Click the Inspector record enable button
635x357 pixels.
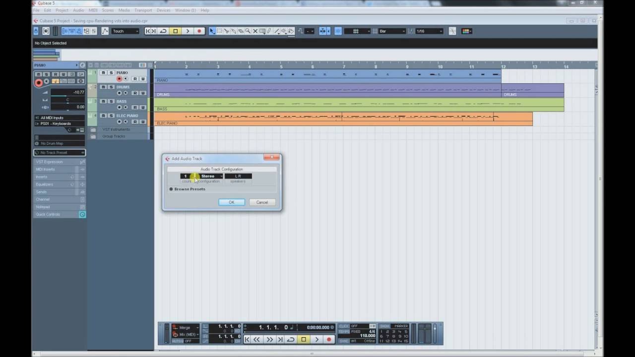point(39,83)
